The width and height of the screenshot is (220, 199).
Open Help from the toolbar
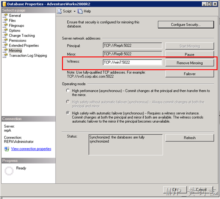coord(85,11)
